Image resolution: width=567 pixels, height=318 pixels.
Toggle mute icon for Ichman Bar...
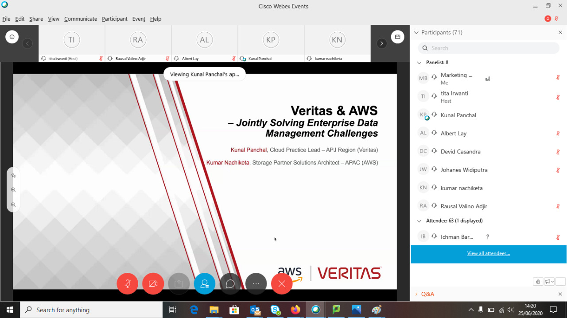(x=558, y=237)
